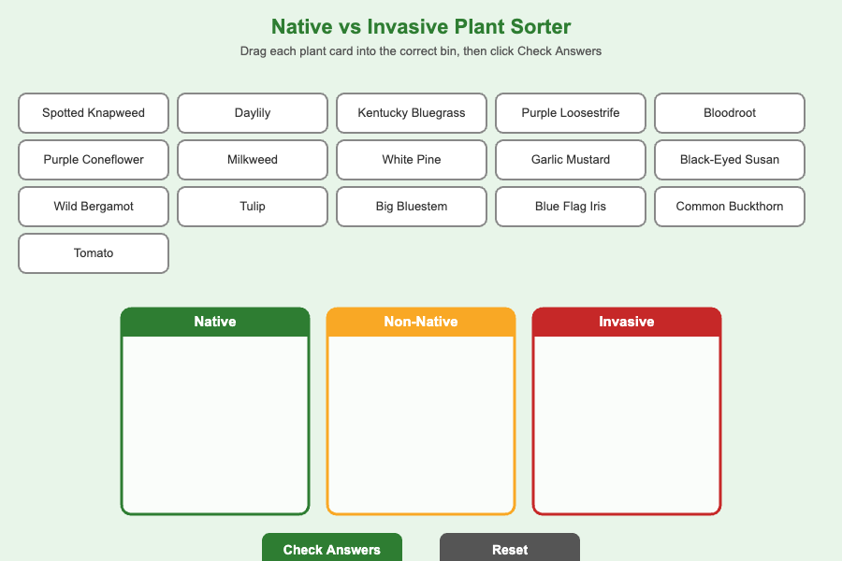
Task: Click the red Invasive bin header
Action: click(627, 322)
